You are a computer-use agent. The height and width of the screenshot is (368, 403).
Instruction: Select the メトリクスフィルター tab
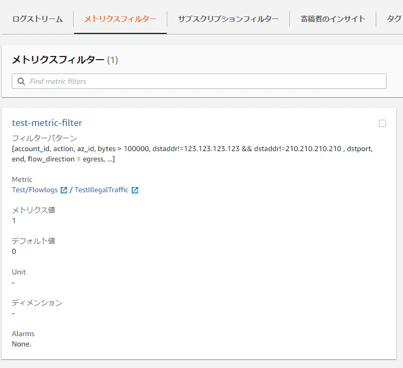pos(120,19)
